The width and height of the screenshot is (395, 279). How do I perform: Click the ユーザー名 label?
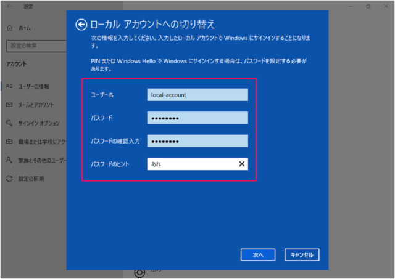click(102, 95)
